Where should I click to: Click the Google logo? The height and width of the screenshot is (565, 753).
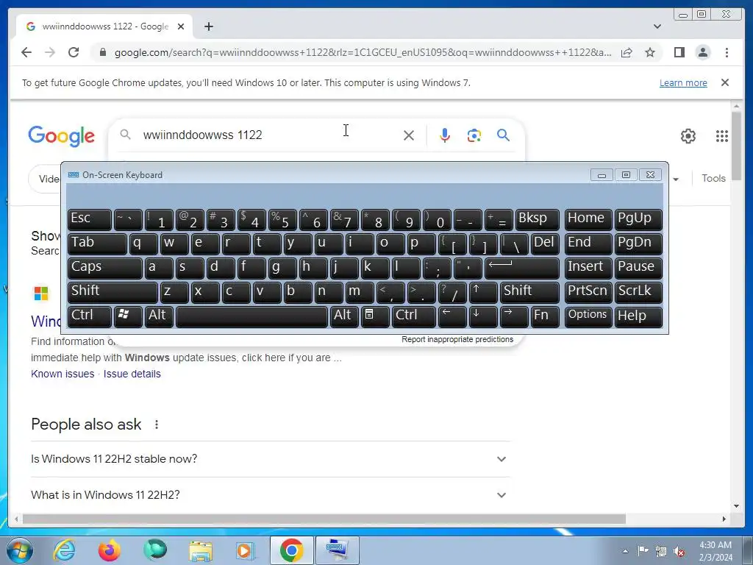62,136
